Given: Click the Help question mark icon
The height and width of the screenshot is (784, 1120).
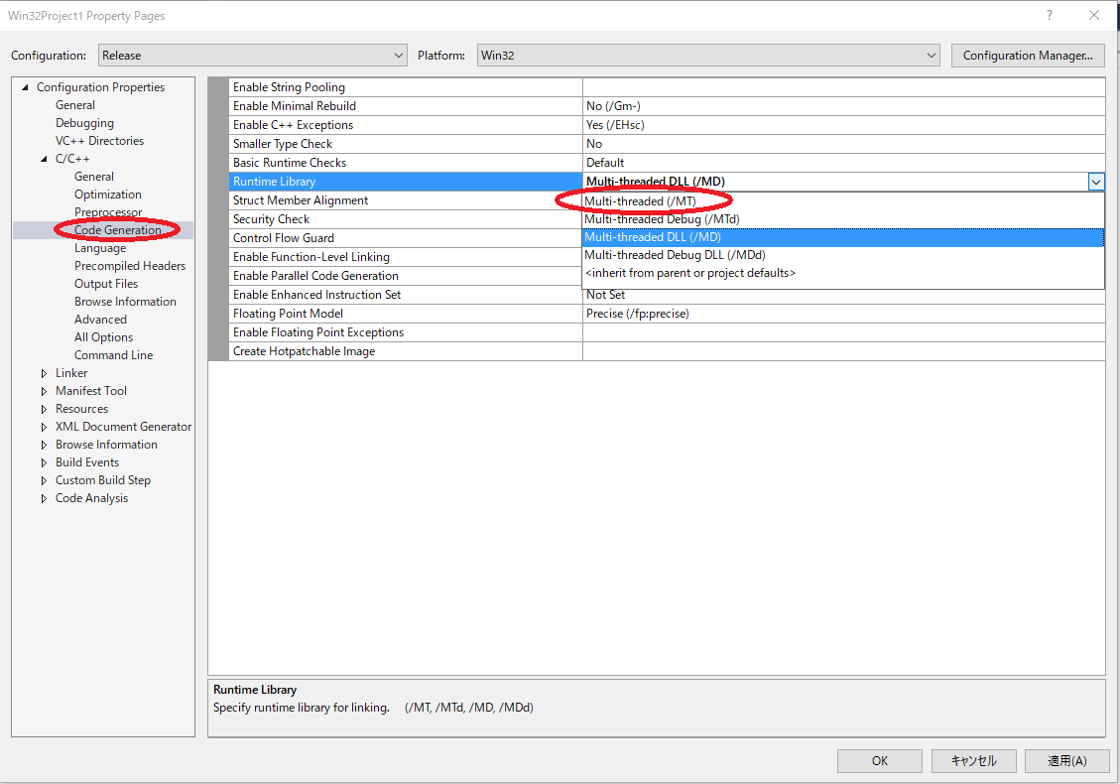Looking at the screenshot, I should click(x=1049, y=15).
